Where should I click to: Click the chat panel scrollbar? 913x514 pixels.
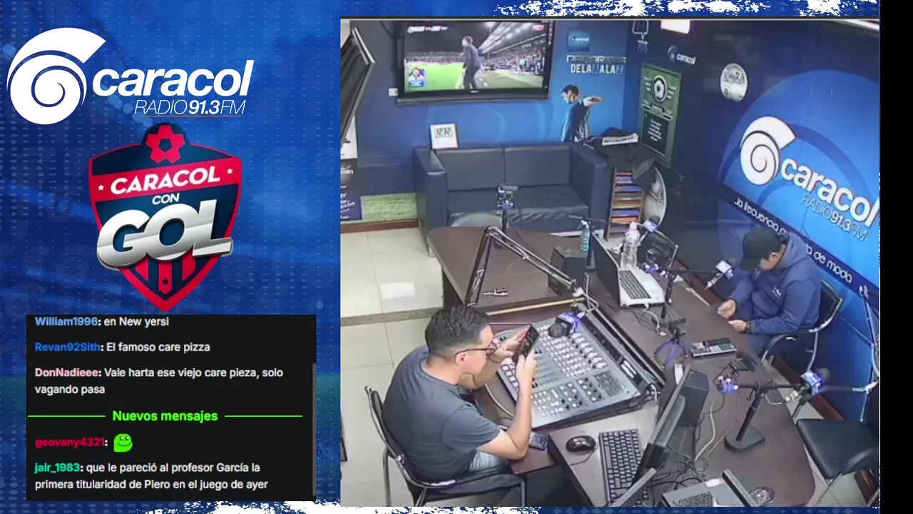pos(313,430)
